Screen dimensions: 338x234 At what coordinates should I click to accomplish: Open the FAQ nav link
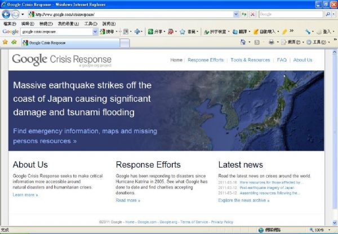[x=282, y=60]
